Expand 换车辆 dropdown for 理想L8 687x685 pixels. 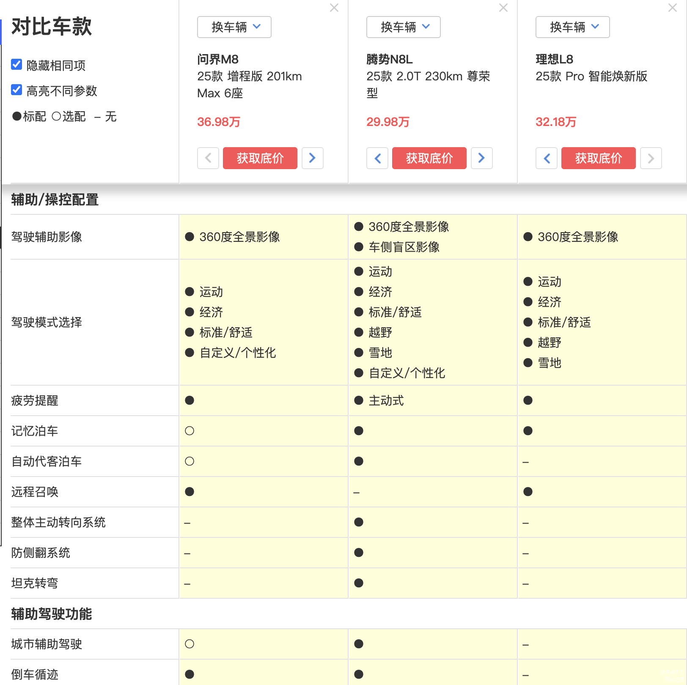tap(573, 27)
